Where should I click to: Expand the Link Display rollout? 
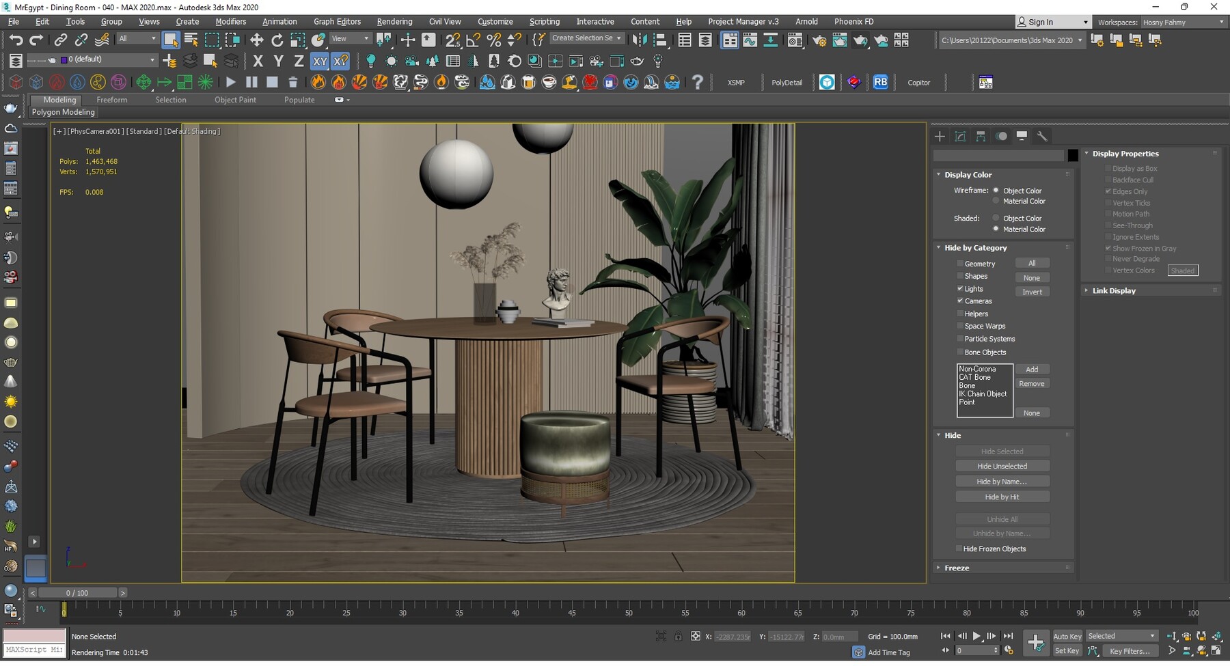(x=1086, y=290)
